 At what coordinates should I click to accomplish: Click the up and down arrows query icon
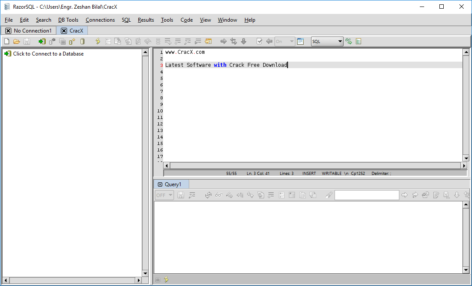[x=251, y=195]
